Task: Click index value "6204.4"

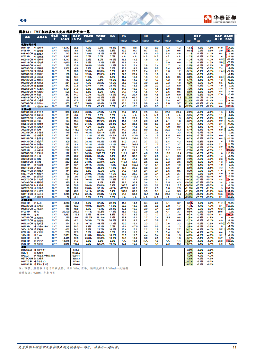Action: [76, 256]
